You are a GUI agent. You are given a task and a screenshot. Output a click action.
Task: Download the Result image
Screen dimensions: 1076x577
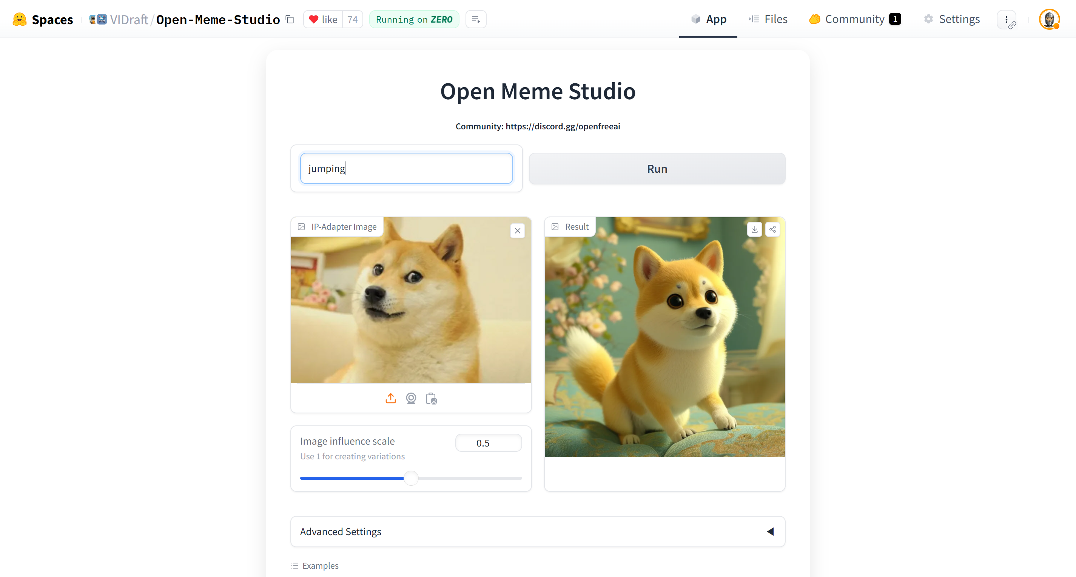coord(754,229)
